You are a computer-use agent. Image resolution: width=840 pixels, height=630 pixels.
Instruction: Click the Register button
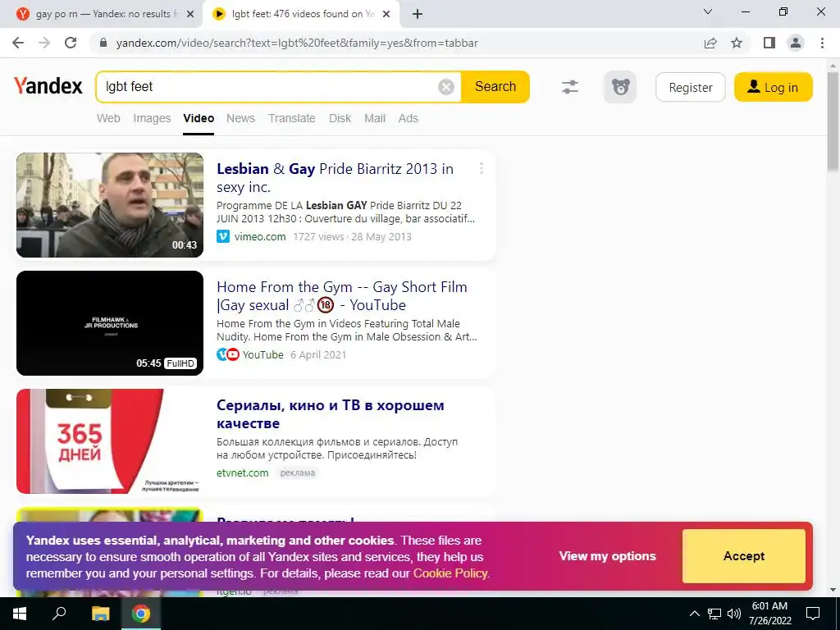691,87
